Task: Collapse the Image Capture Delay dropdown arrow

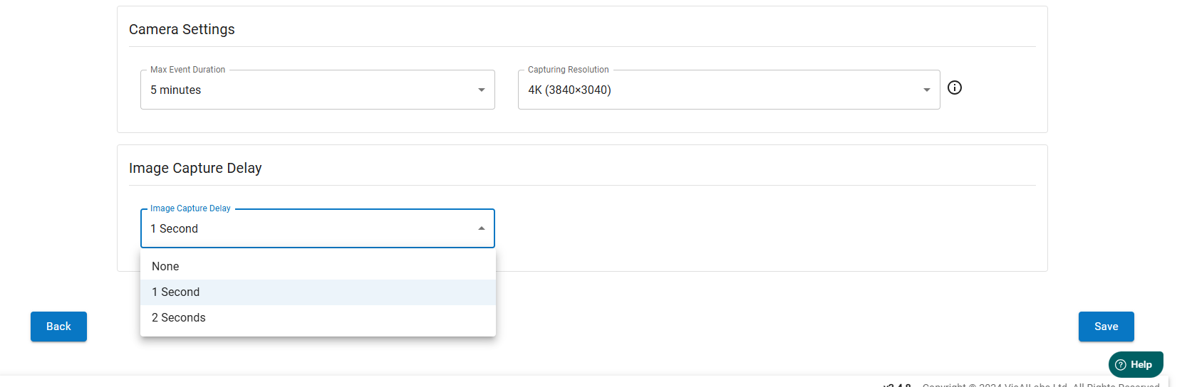Action: pyautogui.click(x=482, y=228)
